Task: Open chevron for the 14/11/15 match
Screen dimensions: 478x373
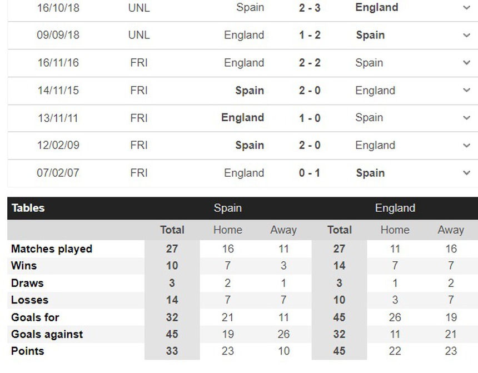Action: point(466,90)
